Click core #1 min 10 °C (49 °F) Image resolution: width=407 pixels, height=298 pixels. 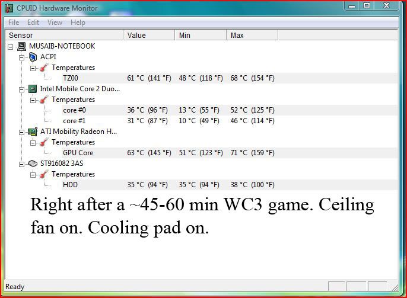point(199,121)
